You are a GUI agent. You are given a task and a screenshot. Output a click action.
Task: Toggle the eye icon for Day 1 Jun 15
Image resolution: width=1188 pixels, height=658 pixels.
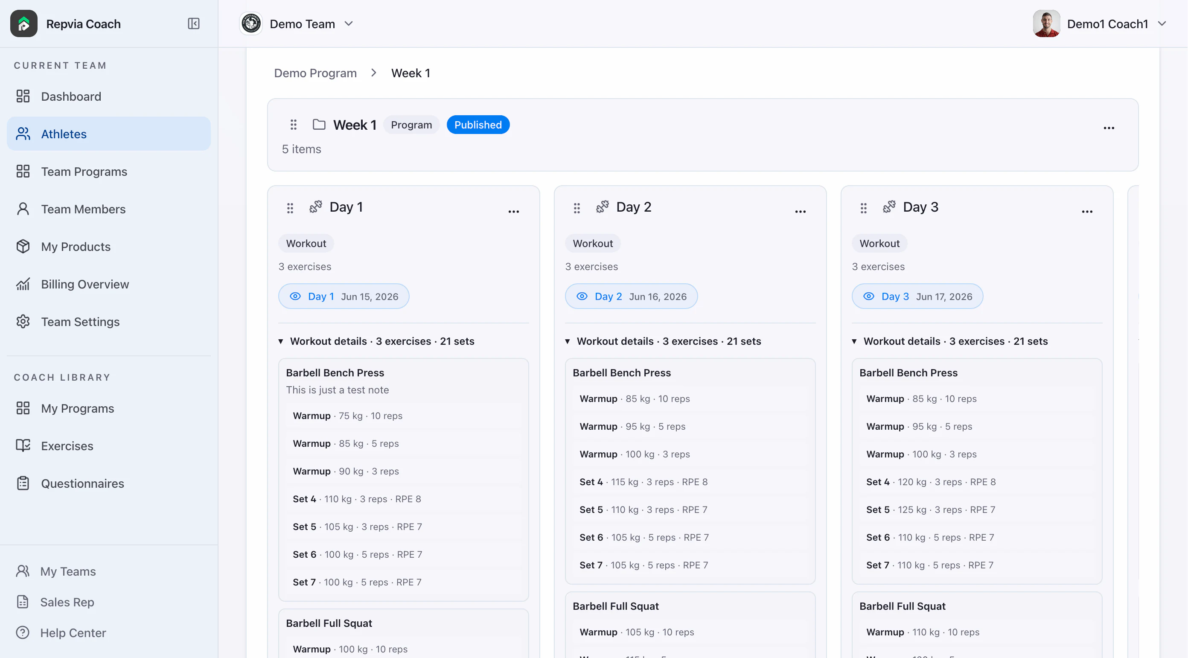pos(295,296)
